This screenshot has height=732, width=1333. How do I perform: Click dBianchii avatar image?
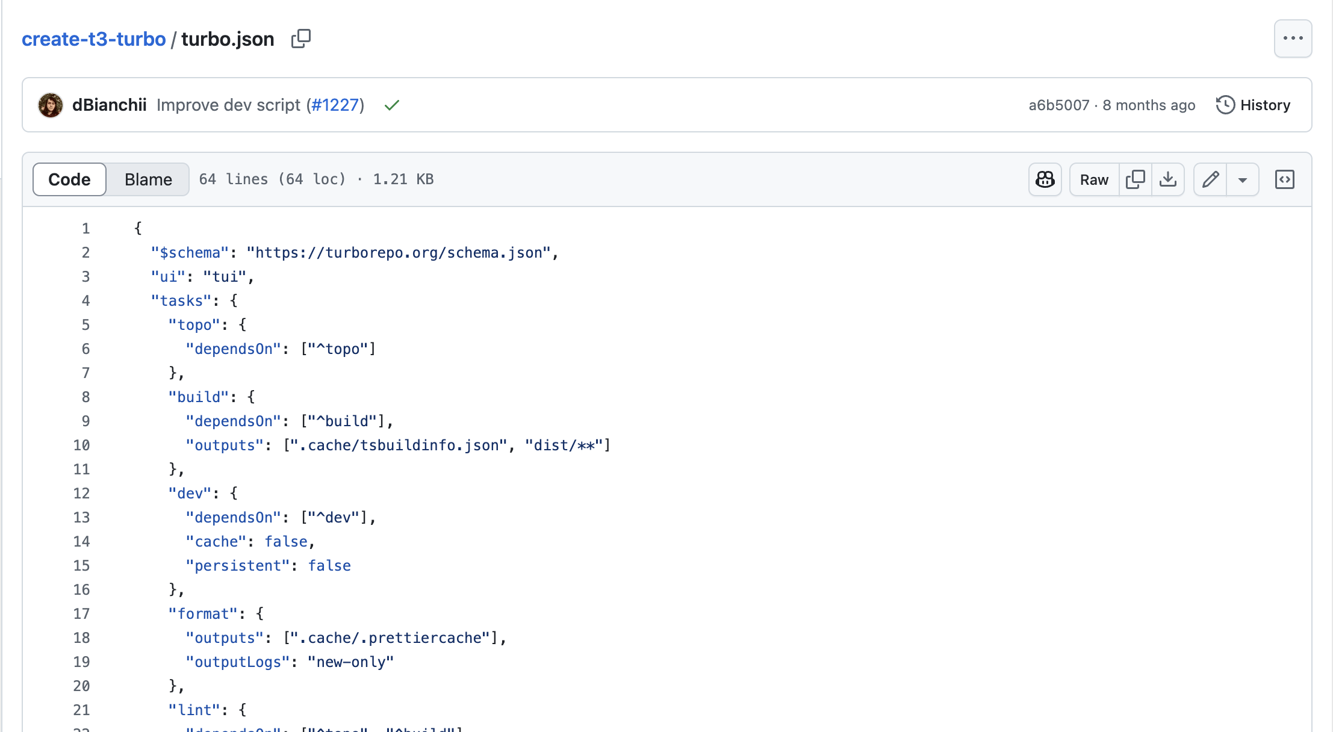[51, 105]
